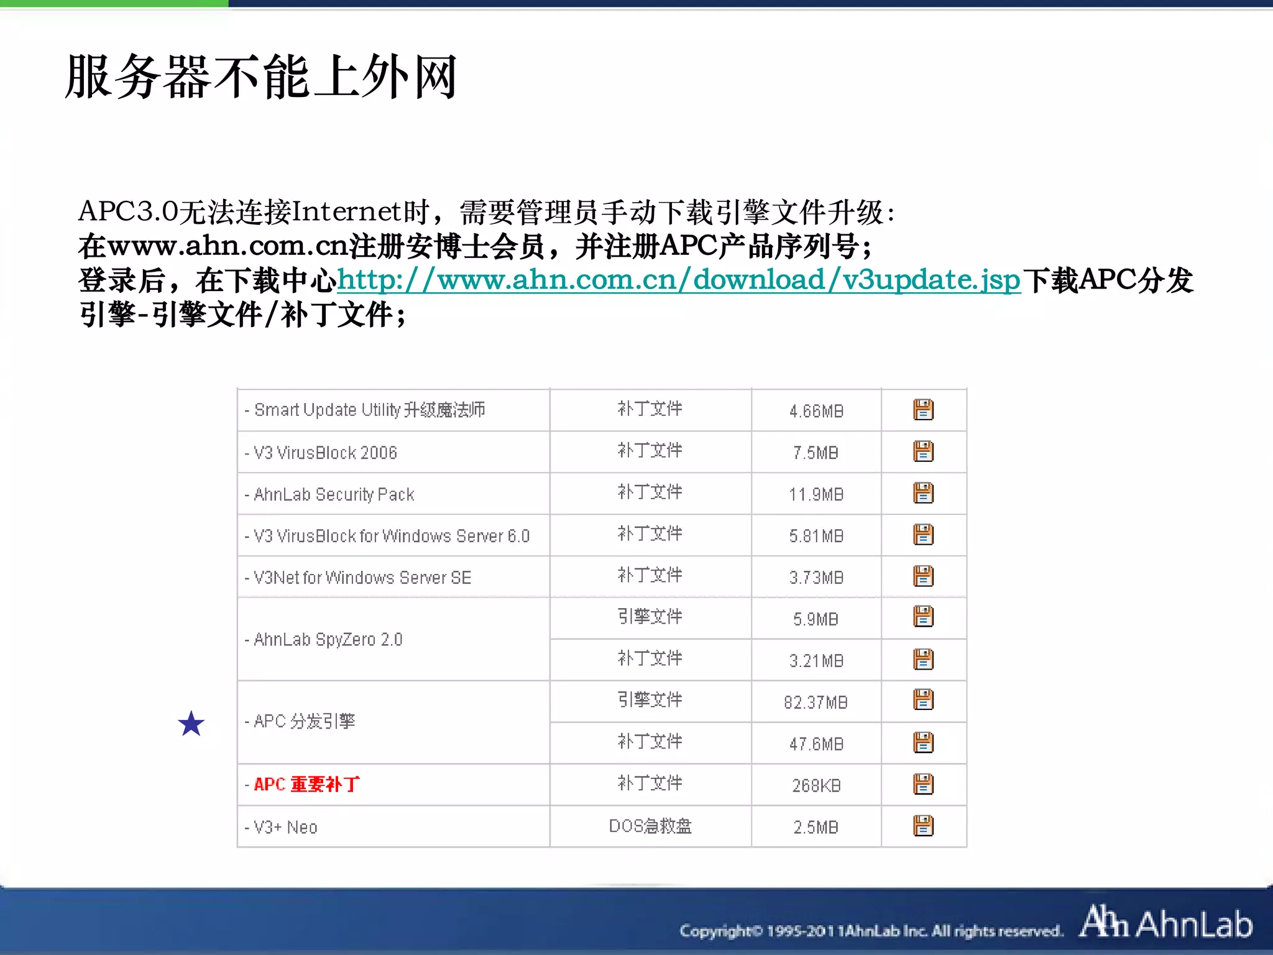The image size is (1273, 955).
Task: Select the AhnLab SpyZero 2.0 entry
Action: point(328,639)
